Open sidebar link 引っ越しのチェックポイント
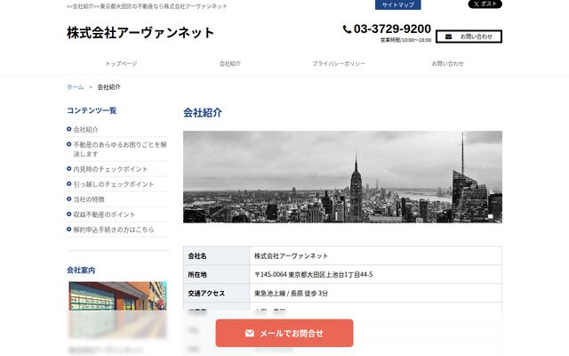This screenshot has height=356, width=569. point(114,184)
